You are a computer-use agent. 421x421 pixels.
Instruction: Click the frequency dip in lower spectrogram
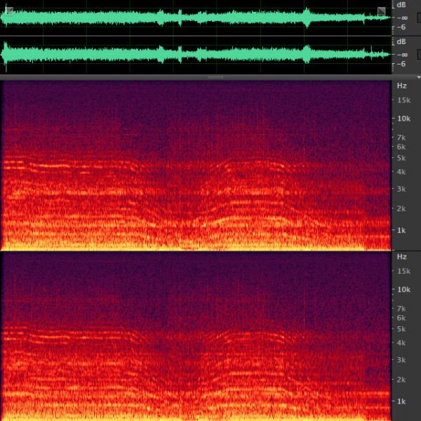point(188,396)
